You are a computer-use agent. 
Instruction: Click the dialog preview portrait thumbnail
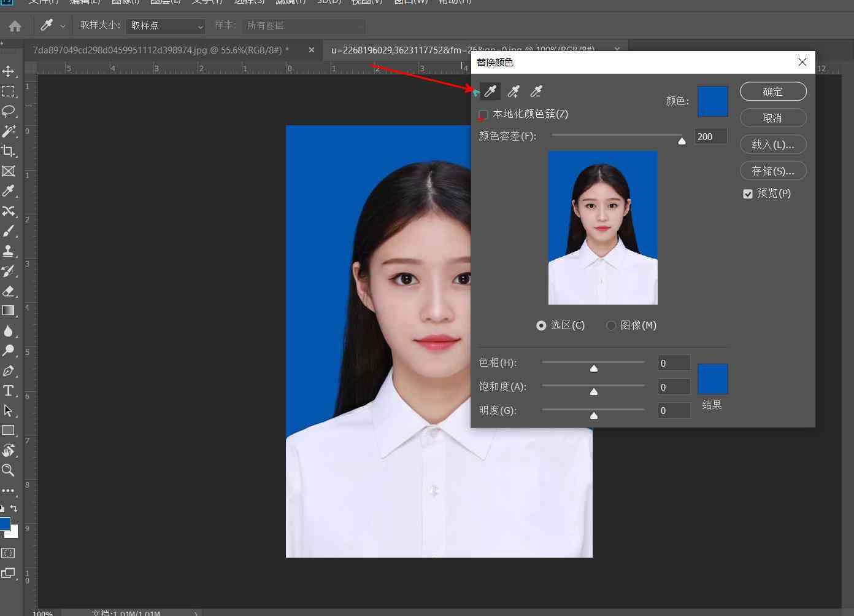(603, 228)
